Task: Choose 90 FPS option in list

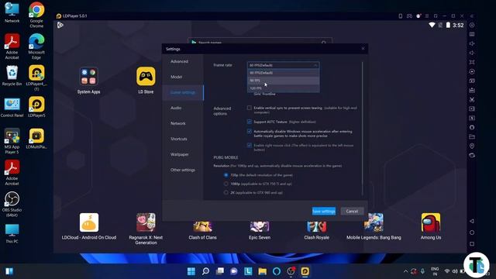Action: tap(283, 81)
